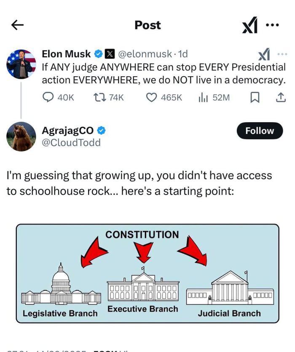295x352 pixels.
Task: Like Elon Musk's post
Action: click(x=152, y=98)
